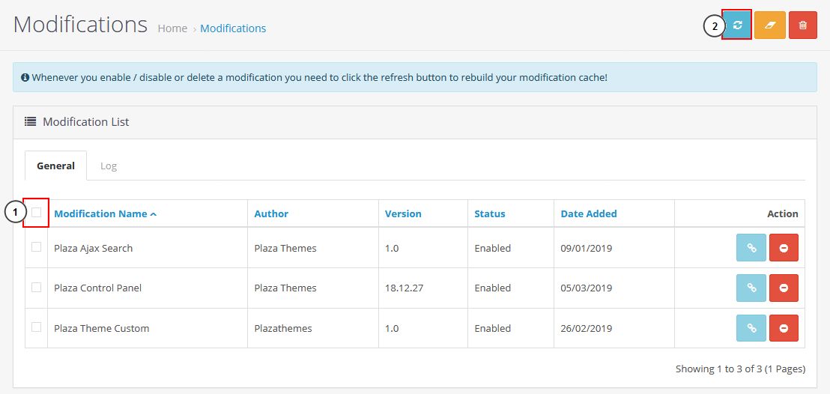Sort by Author column header
This screenshot has height=394, width=830.
[x=271, y=214]
